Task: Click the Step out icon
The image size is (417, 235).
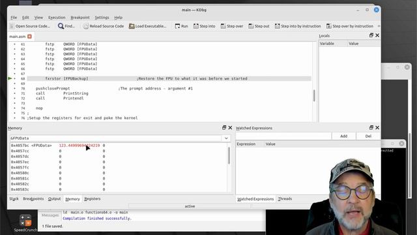Action: click(x=251, y=26)
